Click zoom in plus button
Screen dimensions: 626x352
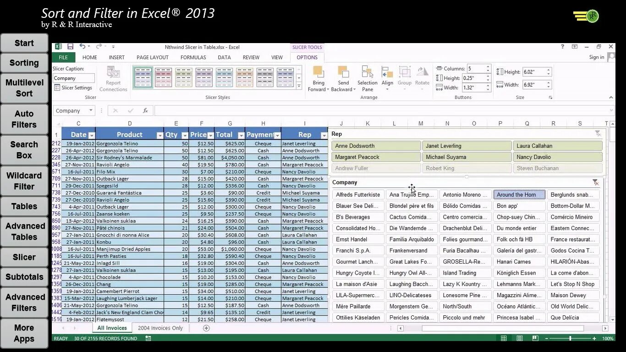pyautogui.click(x=594, y=338)
